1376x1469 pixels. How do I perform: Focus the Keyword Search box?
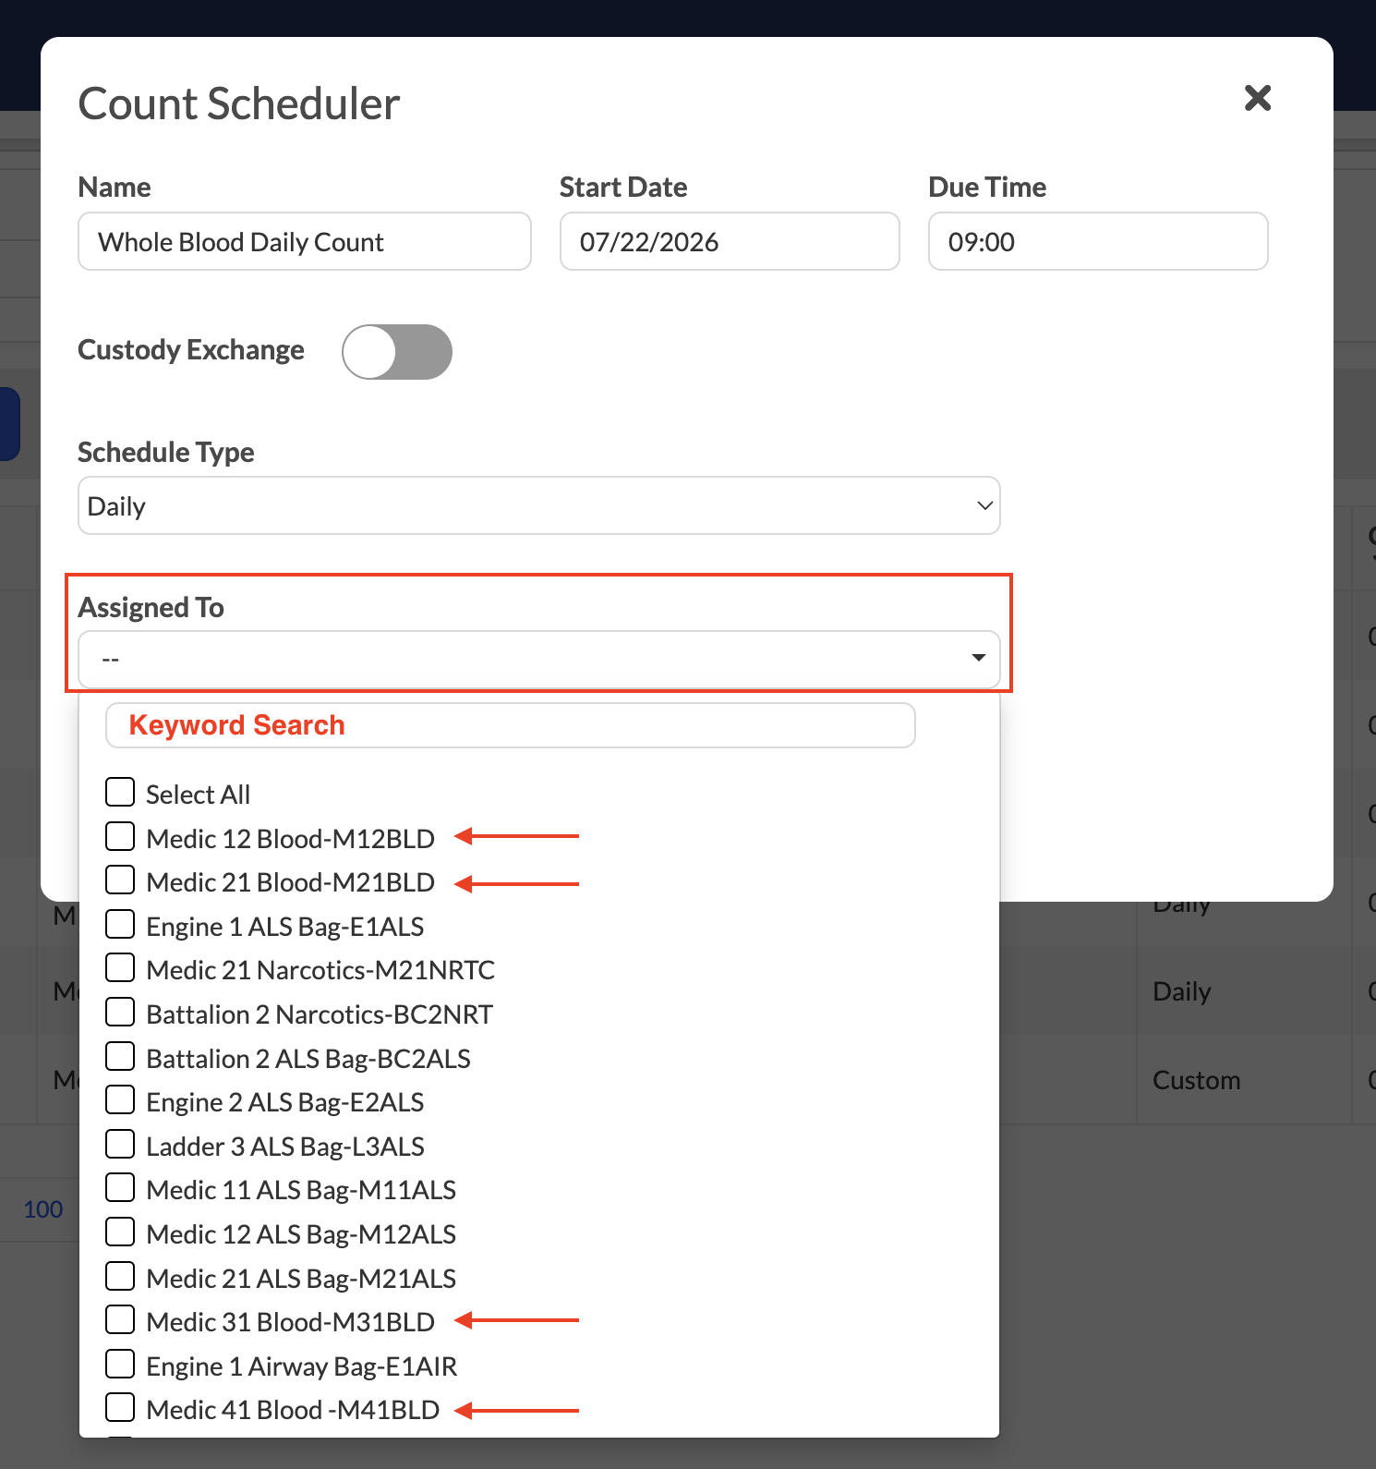[511, 725]
